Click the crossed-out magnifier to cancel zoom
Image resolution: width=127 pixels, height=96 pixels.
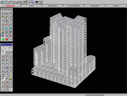click(10, 36)
